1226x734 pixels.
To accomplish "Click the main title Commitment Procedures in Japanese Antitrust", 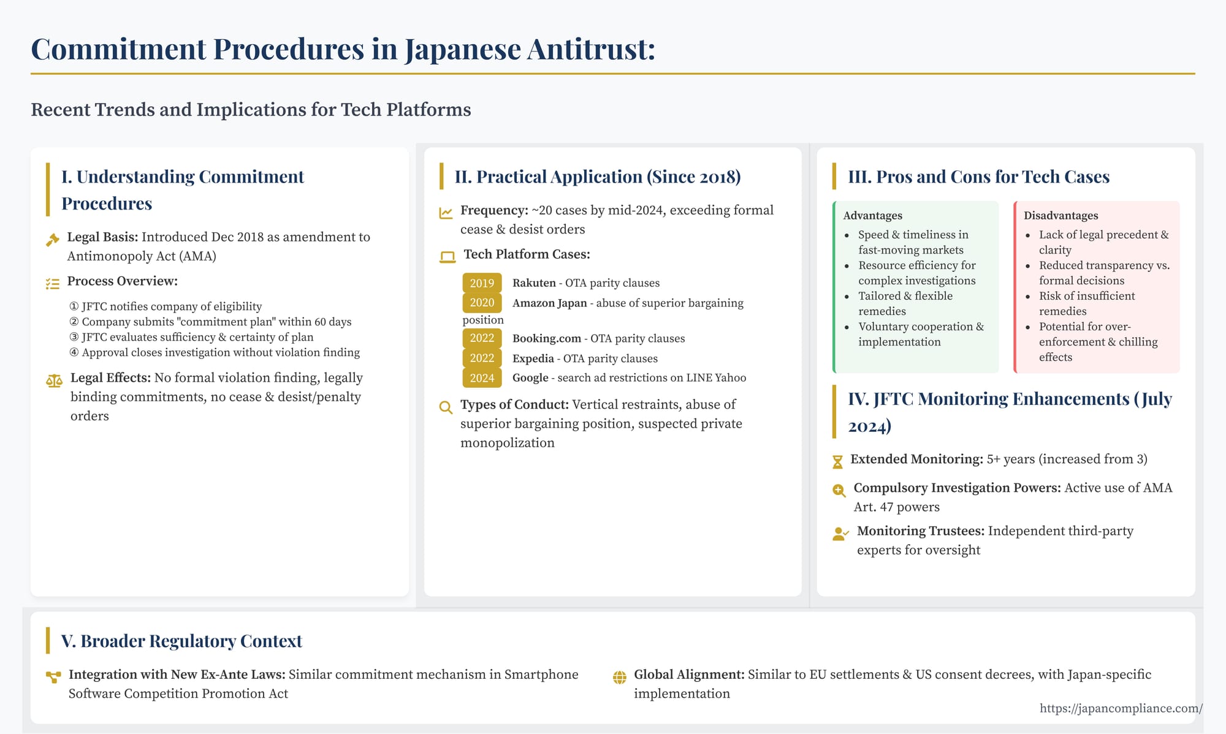I will [x=343, y=49].
